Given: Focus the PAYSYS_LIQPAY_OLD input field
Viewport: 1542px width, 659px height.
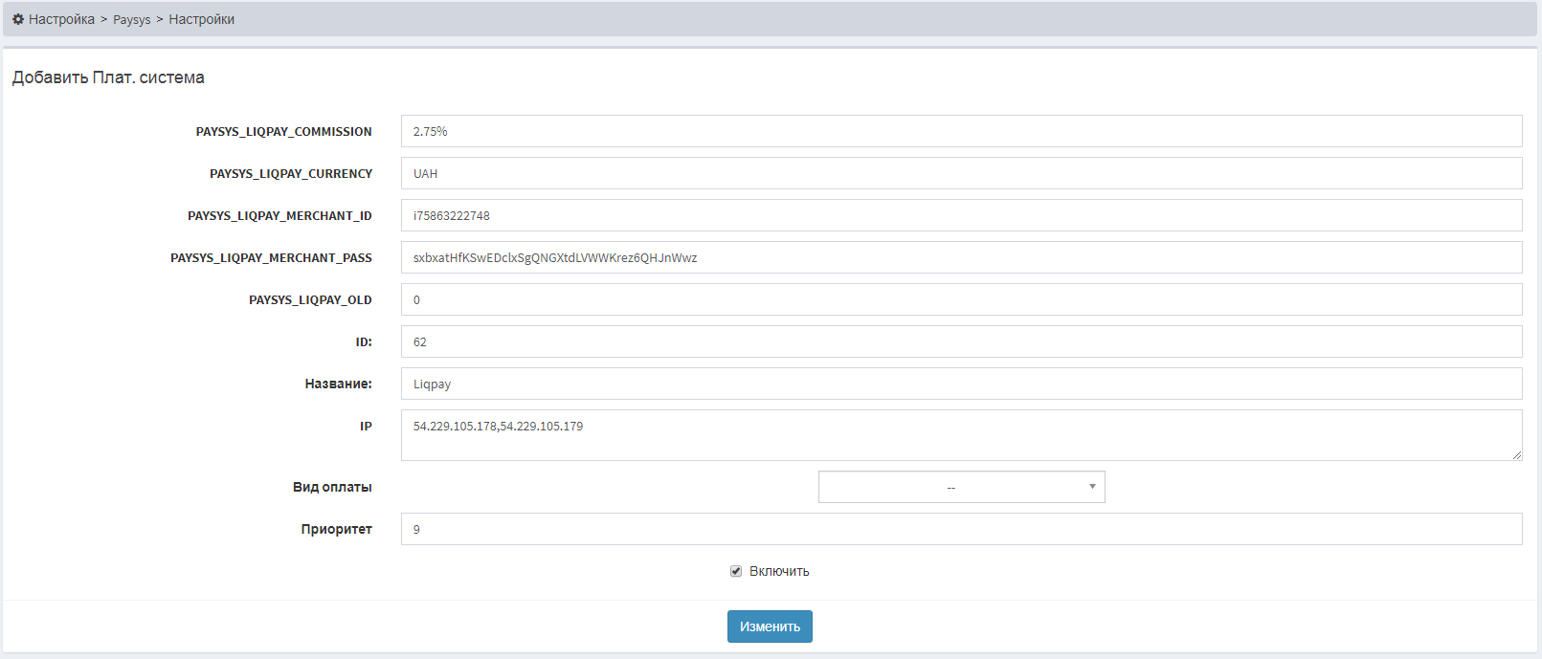Looking at the screenshot, I should tap(961, 299).
